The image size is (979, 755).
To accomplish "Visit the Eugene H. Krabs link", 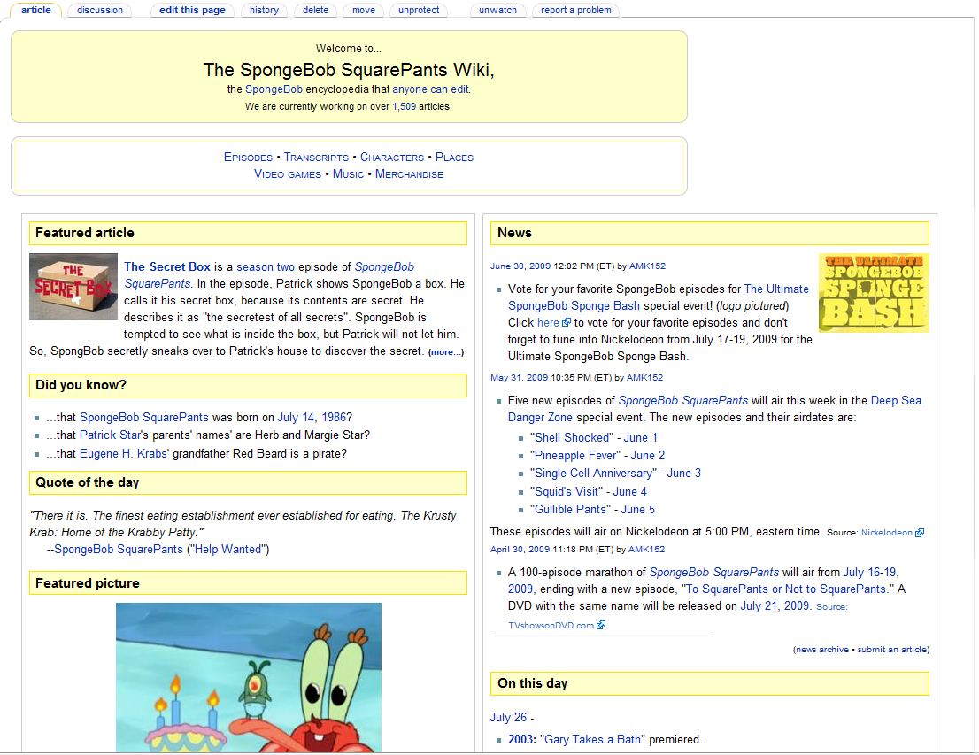I will click(123, 453).
